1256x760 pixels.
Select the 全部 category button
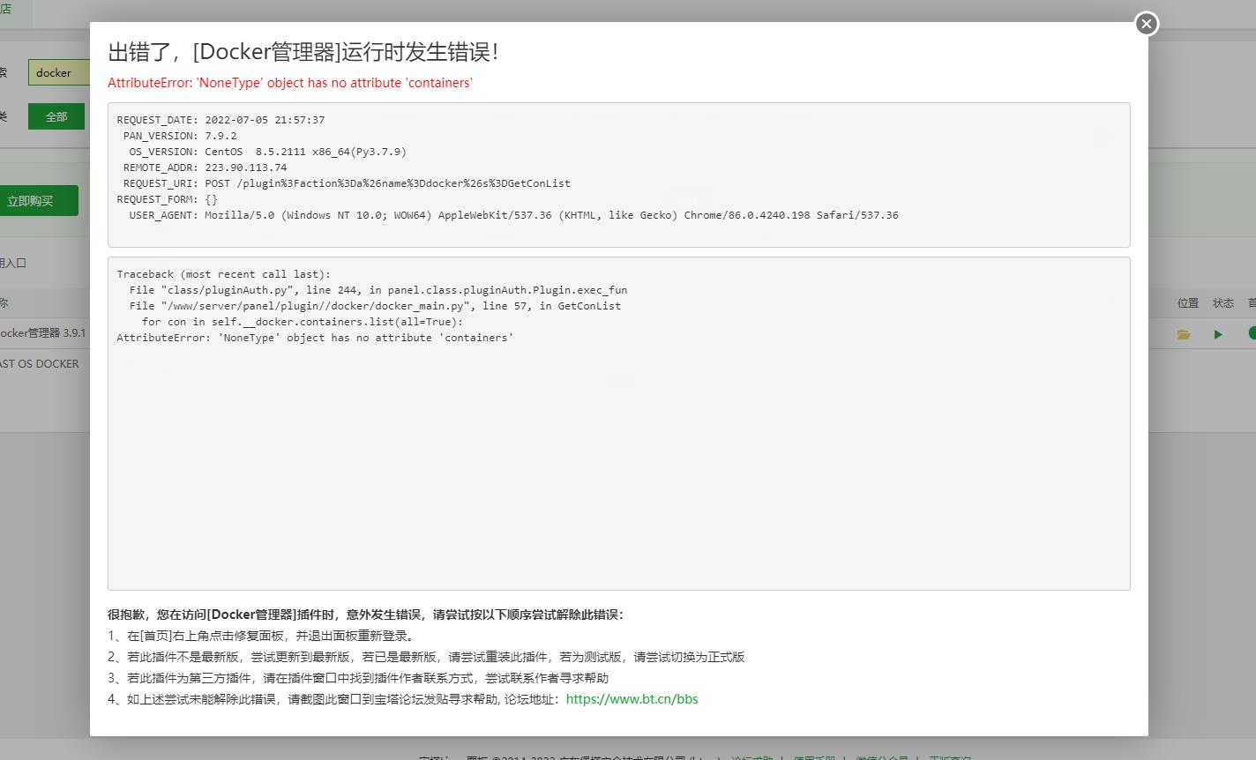pyautogui.click(x=56, y=116)
